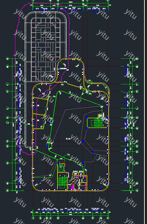Select grid bubble F on the left side
The height and width of the screenshot is (224, 147).
7,141
